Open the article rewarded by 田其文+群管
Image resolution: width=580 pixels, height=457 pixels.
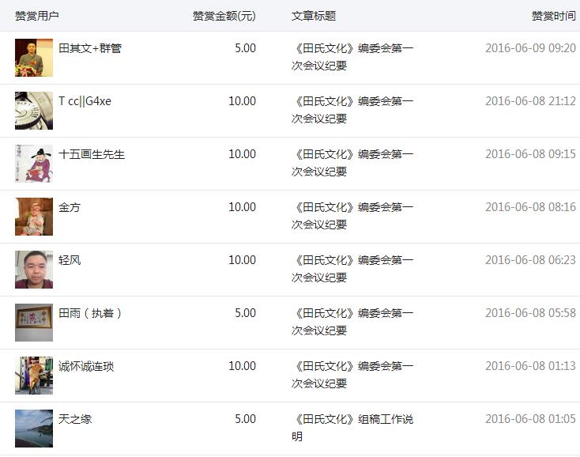point(352,57)
